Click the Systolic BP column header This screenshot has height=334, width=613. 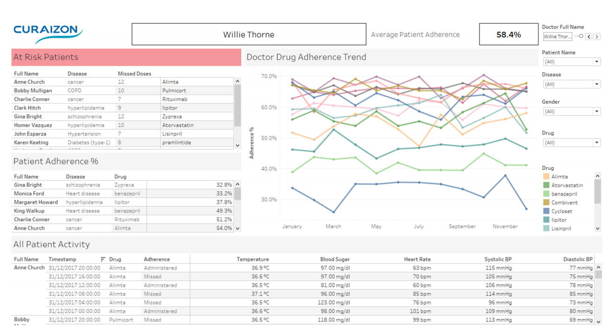coord(498,259)
